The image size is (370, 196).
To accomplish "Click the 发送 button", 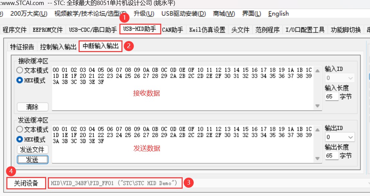I will pyautogui.click(x=32, y=160).
